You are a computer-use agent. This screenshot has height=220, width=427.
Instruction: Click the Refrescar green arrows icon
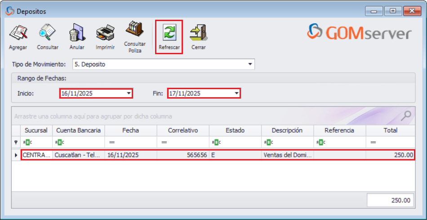[x=169, y=33]
